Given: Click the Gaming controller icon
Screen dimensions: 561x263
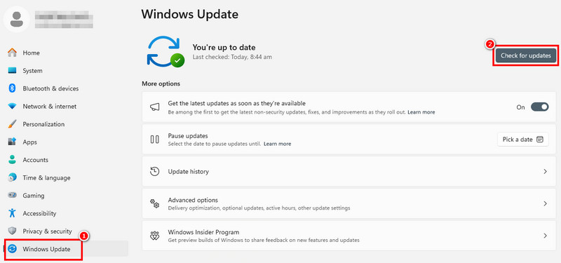Looking at the screenshot, I should [x=13, y=196].
